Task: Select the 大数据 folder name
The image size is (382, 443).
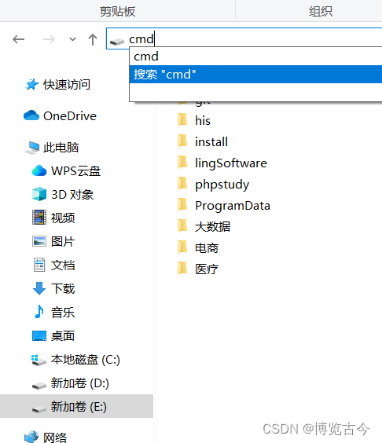Action: pyautogui.click(x=213, y=227)
